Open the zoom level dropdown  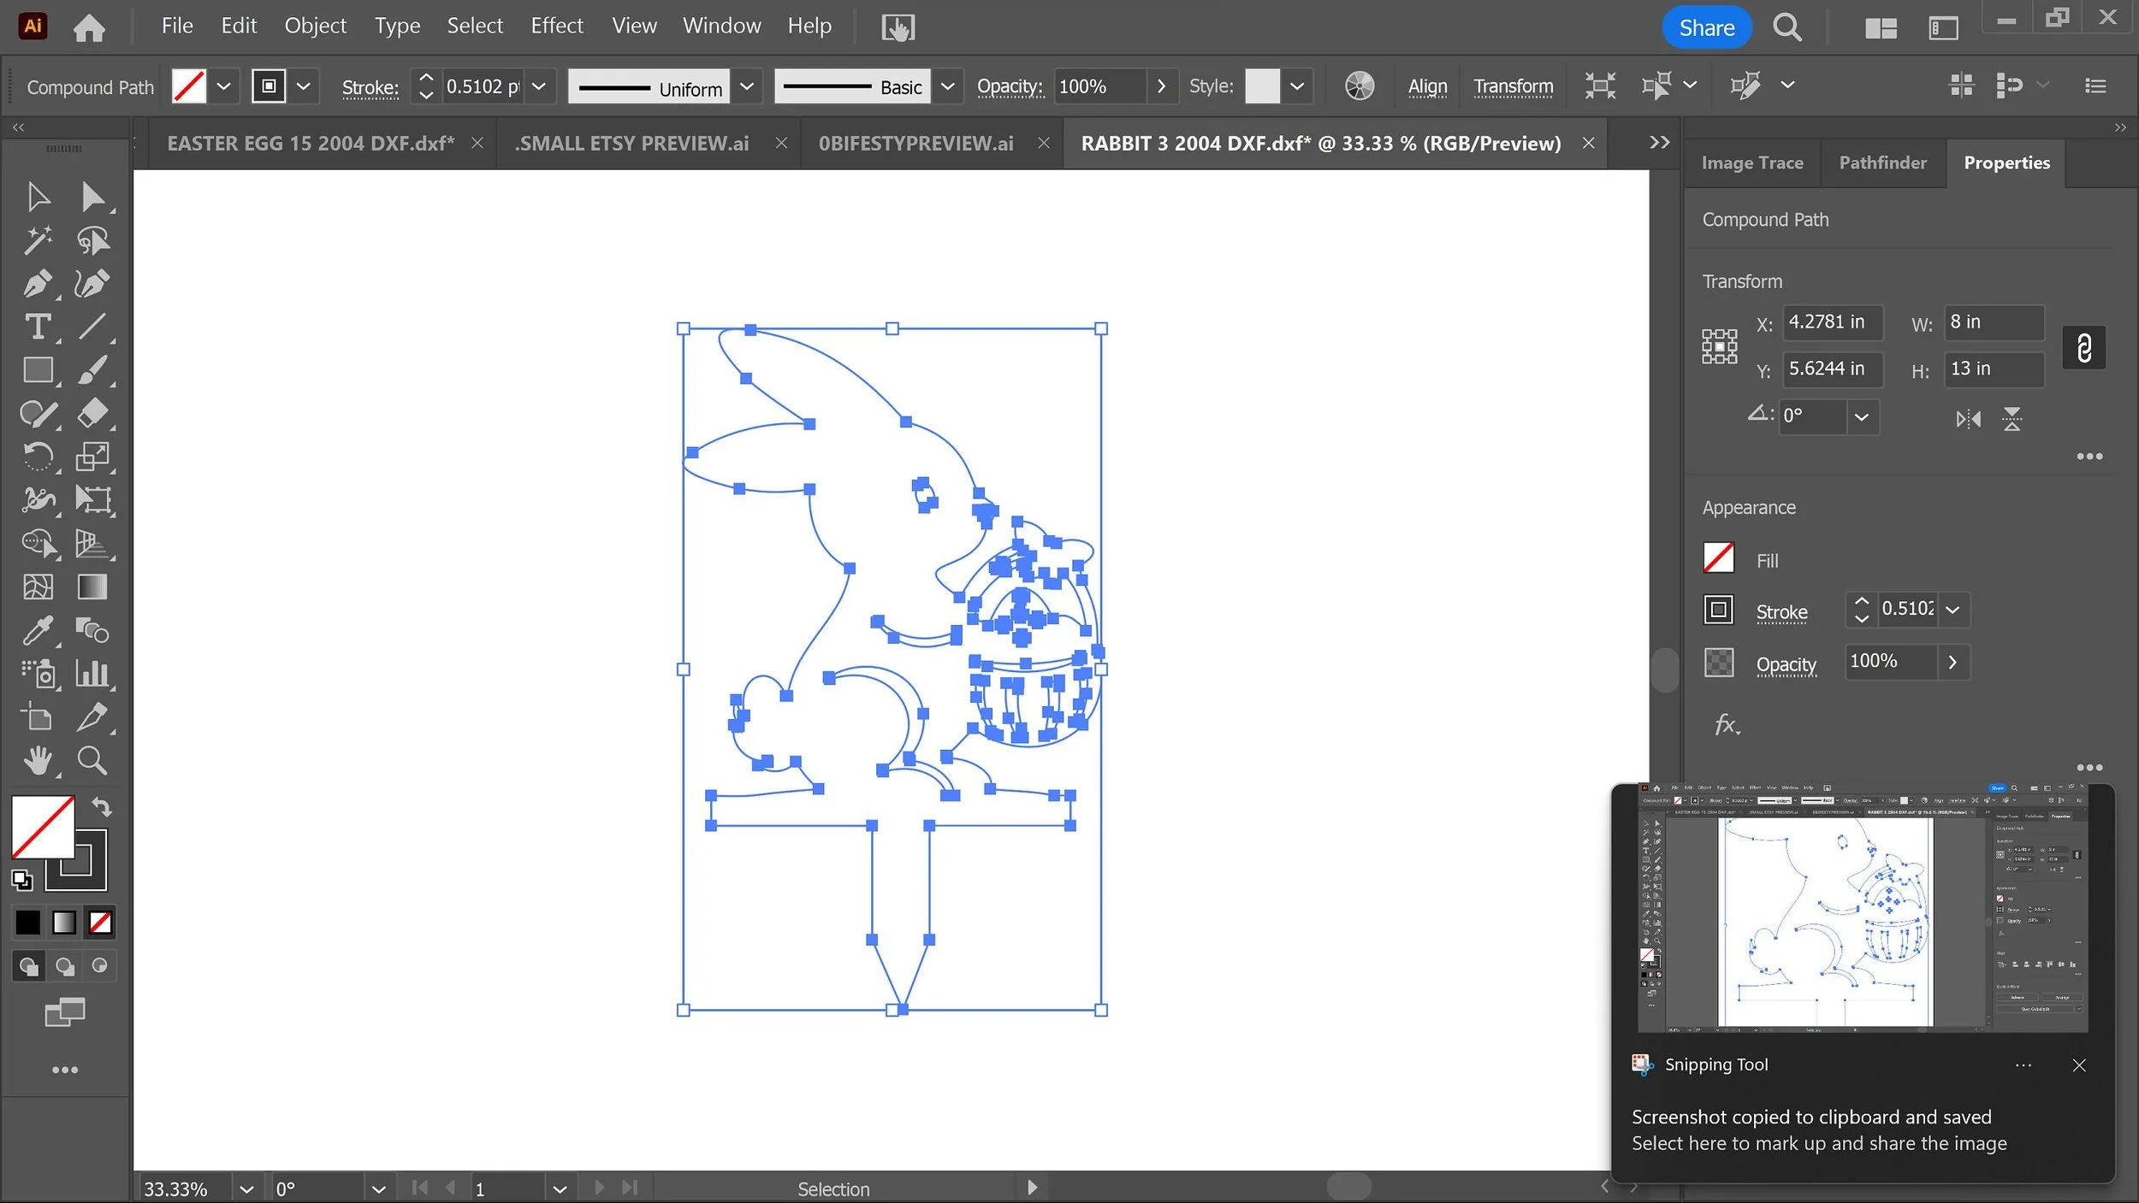point(246,1188)
